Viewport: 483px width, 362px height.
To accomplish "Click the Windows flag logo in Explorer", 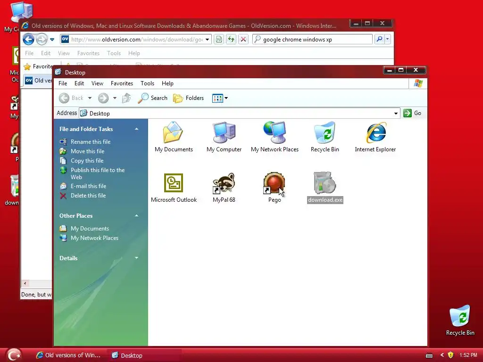I will point(418,83).
